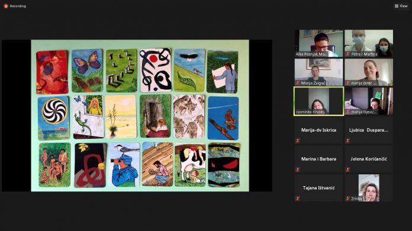Select Jasminka Kruselj's highlighted video tile

coord(318,101)
